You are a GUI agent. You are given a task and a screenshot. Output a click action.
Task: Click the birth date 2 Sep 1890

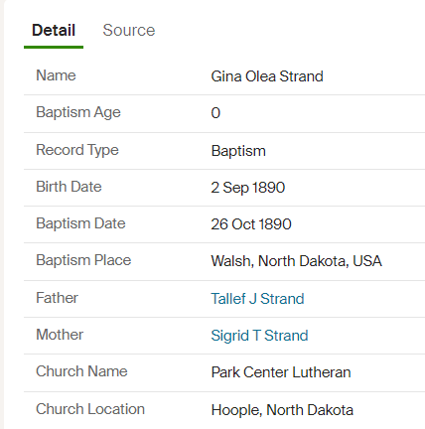pos(248,188)
